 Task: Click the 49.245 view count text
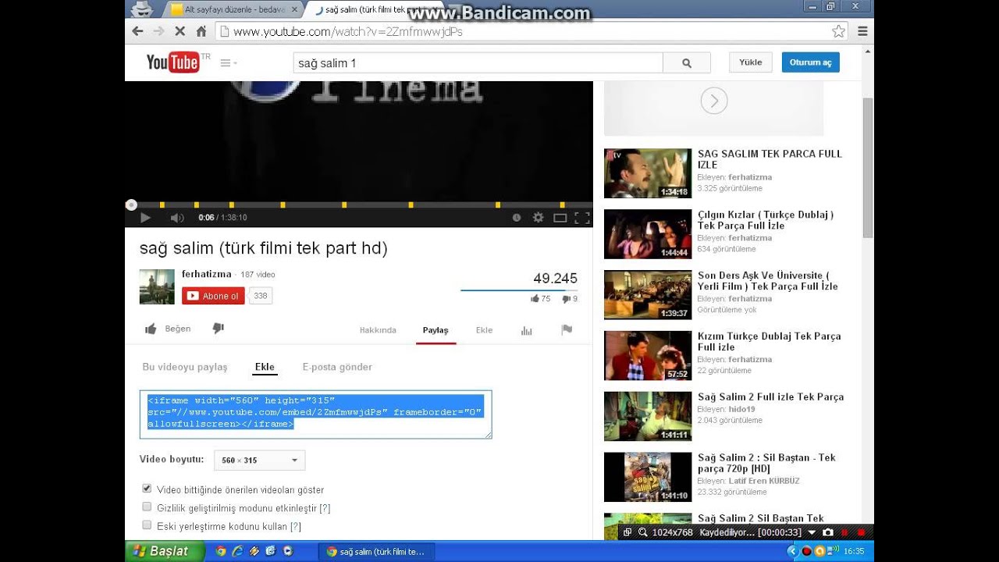click(556, 279)
